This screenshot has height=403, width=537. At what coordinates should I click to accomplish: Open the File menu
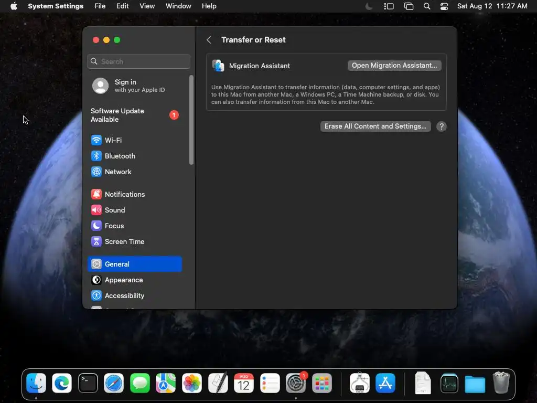coord(100,6)
